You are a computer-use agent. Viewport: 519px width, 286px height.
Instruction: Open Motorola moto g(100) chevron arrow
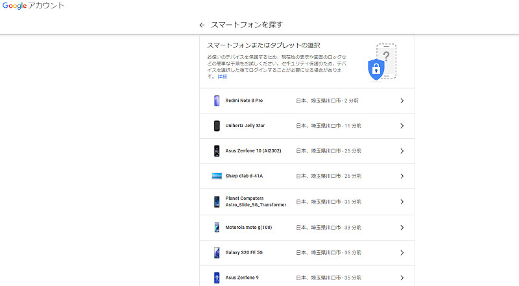coord(402,228)
